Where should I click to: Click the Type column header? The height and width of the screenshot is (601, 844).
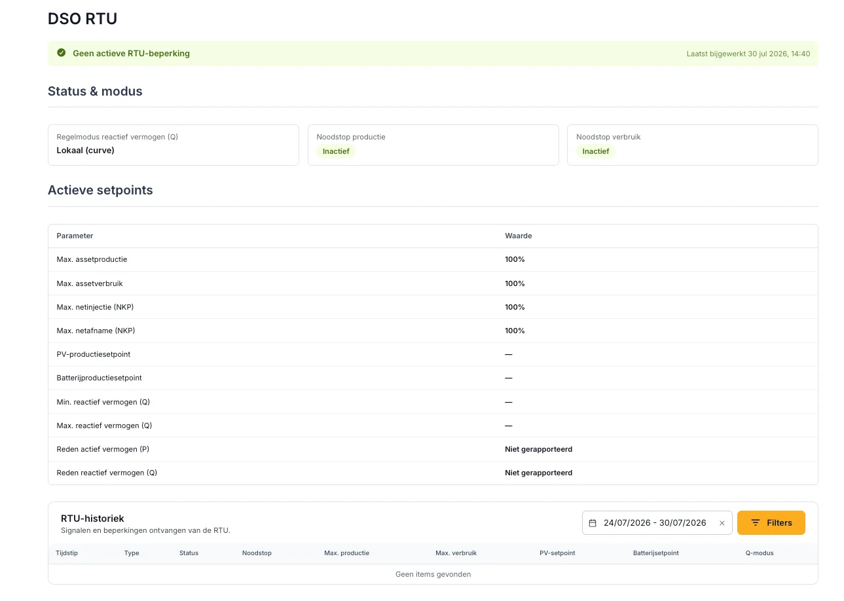click(x=132, y=553)
